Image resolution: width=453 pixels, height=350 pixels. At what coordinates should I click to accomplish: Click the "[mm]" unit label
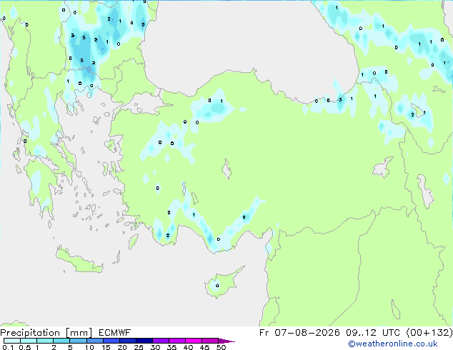(x=79, y=333)
